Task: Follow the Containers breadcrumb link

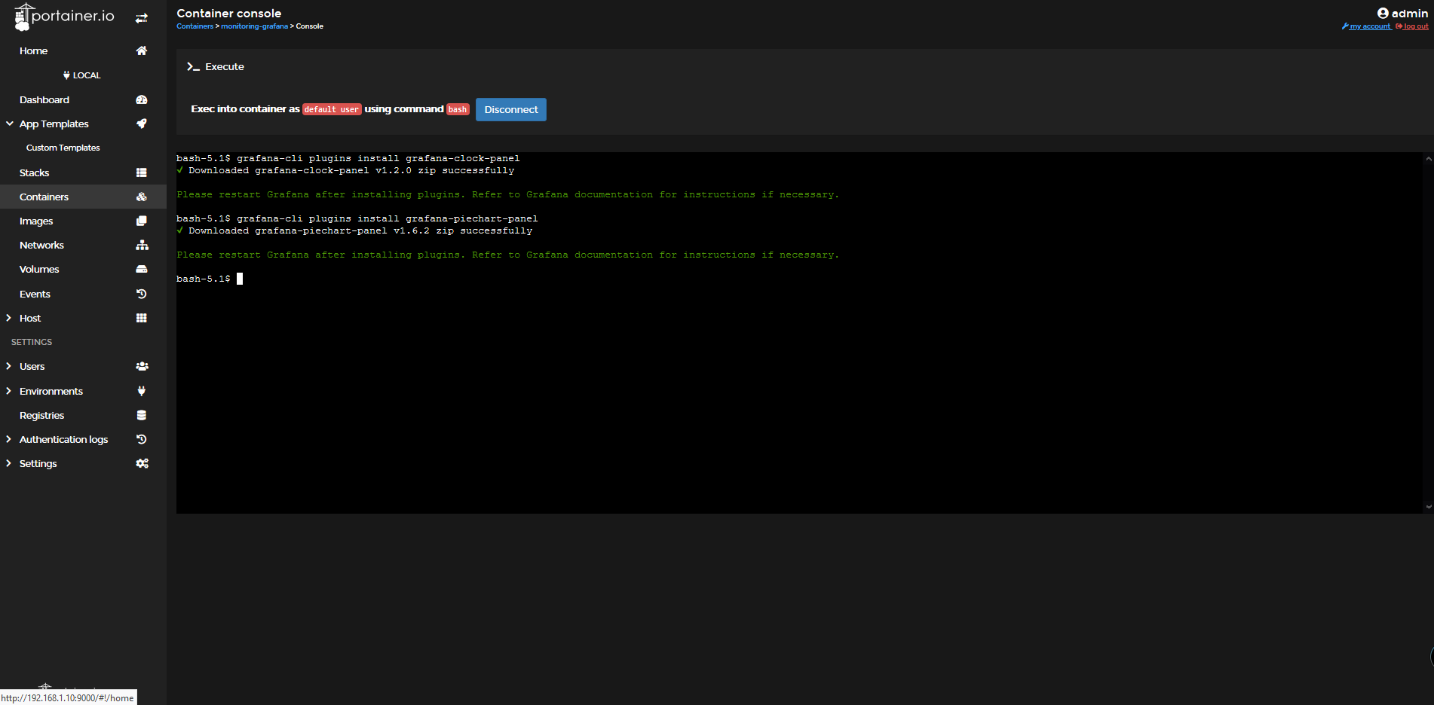Action: [x=195, y=26]
